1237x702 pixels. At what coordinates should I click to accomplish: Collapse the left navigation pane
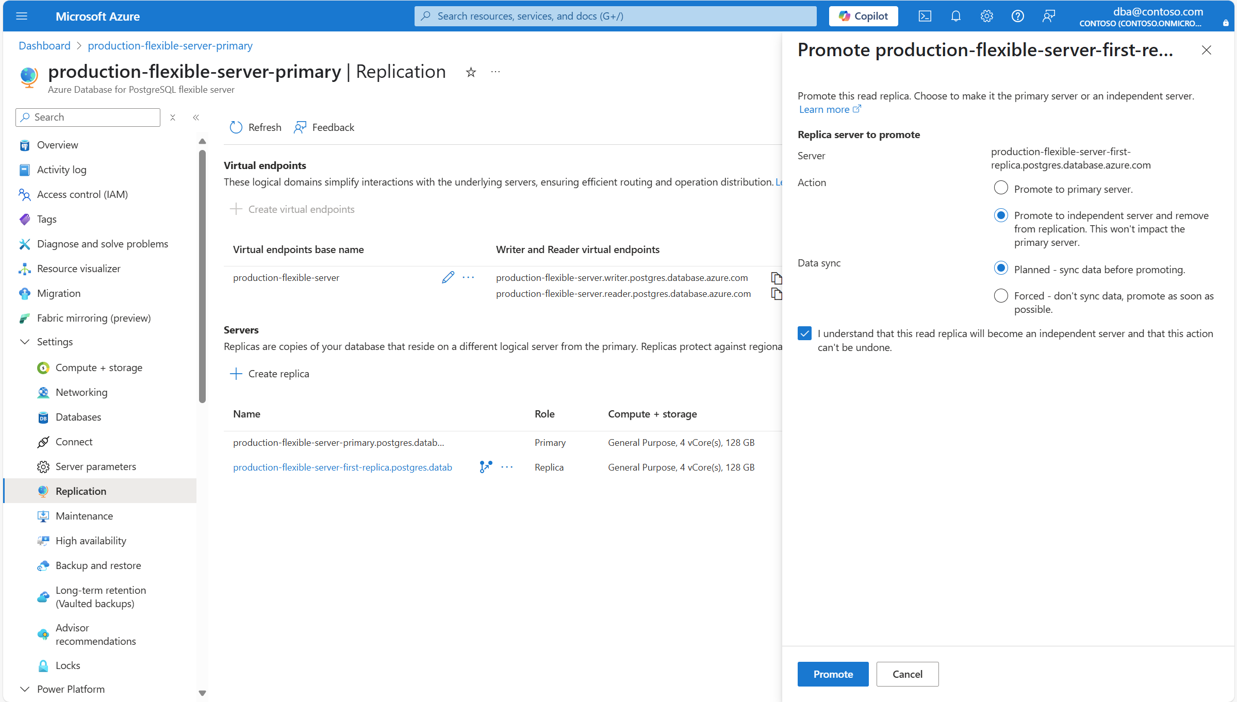[x=196, y=118]
